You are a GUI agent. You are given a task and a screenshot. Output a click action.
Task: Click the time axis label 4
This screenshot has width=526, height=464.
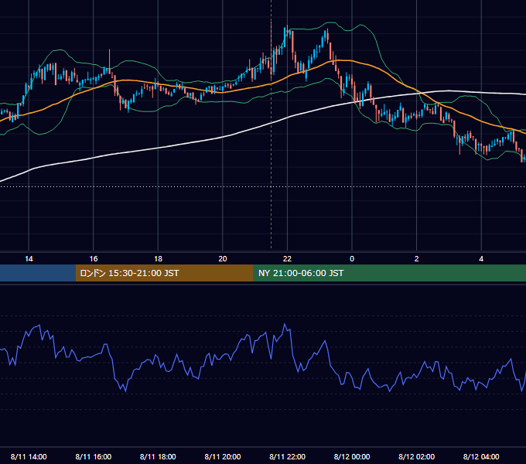(x=481, y=259)
